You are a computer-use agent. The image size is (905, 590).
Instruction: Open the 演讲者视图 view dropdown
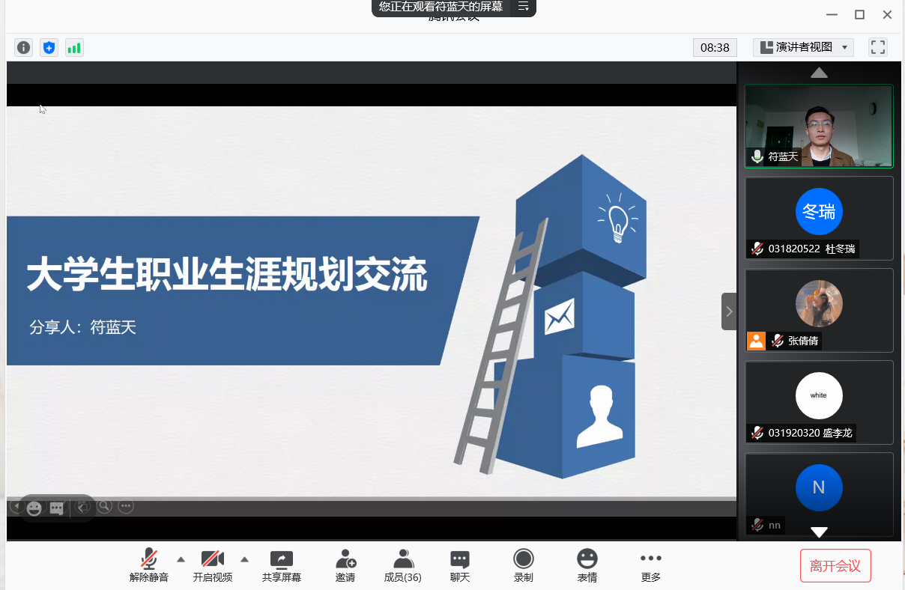click(x=803, y=47)
